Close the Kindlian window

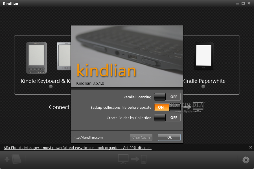[x=249, y=3]
